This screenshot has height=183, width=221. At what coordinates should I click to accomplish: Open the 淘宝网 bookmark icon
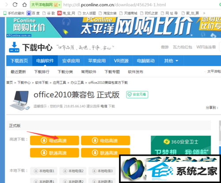pyautogui.click(x=66, y=13)
